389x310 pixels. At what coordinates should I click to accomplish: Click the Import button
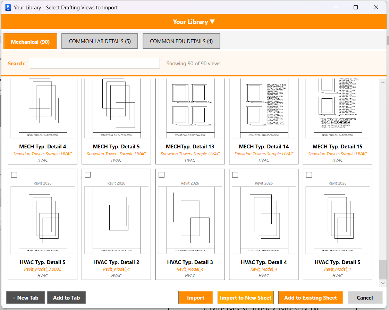pos(196,297)
